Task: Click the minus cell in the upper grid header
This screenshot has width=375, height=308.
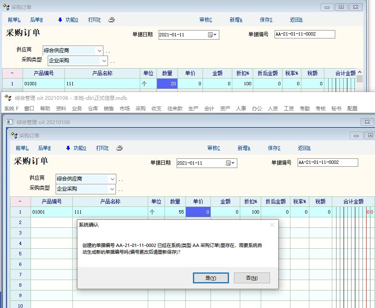Action: click(x=12, y=73)
